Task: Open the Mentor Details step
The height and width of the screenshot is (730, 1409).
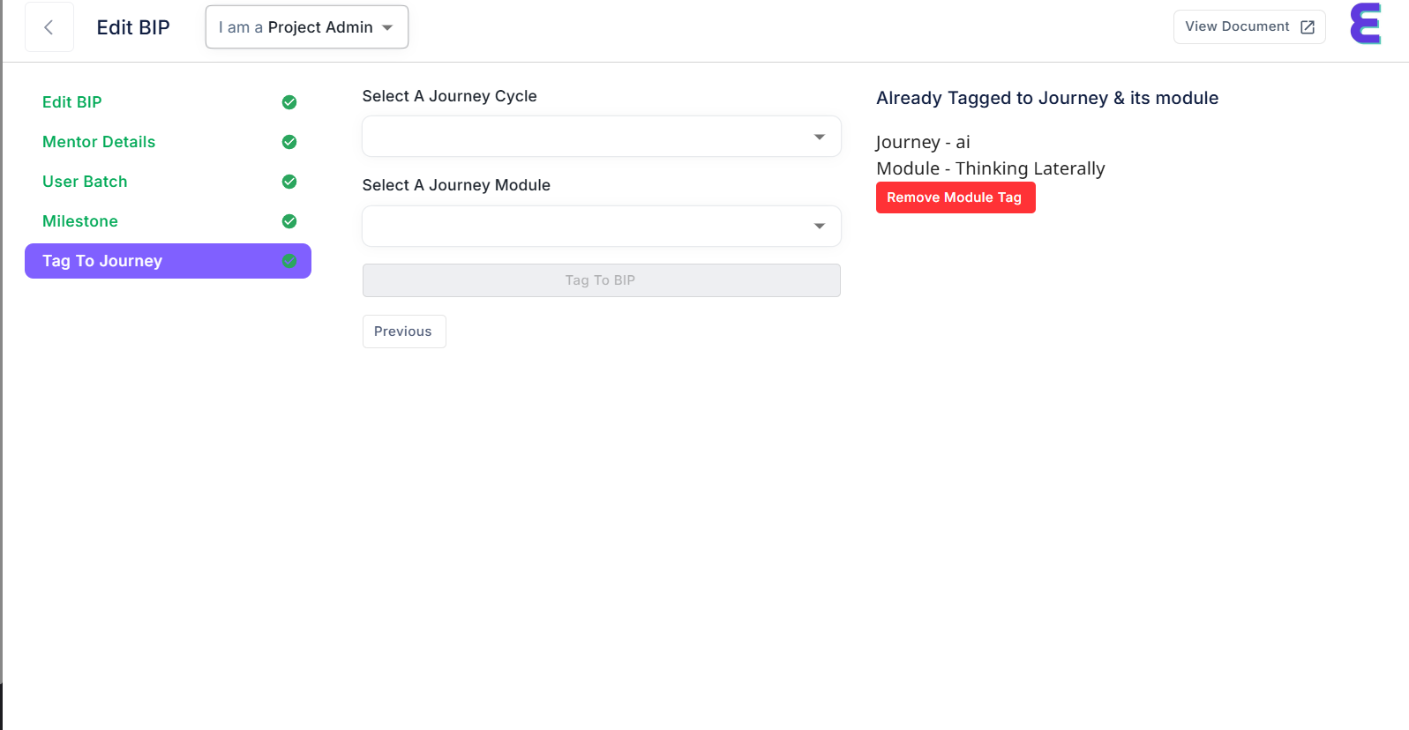Action: 99,142
